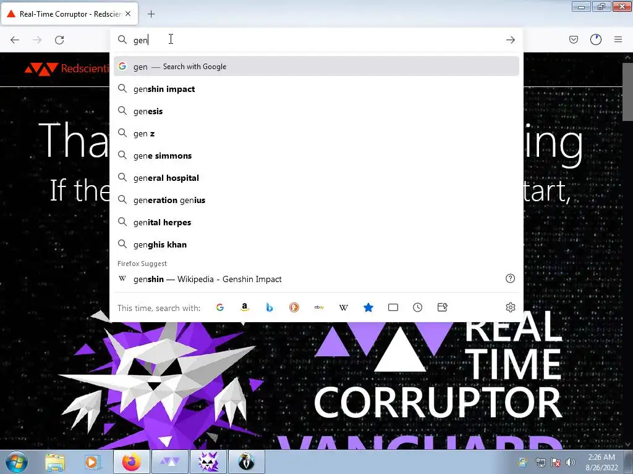The image size is (633, 474).
Task: Open Firefox Suggest help question mark
Action: [510, 278]
